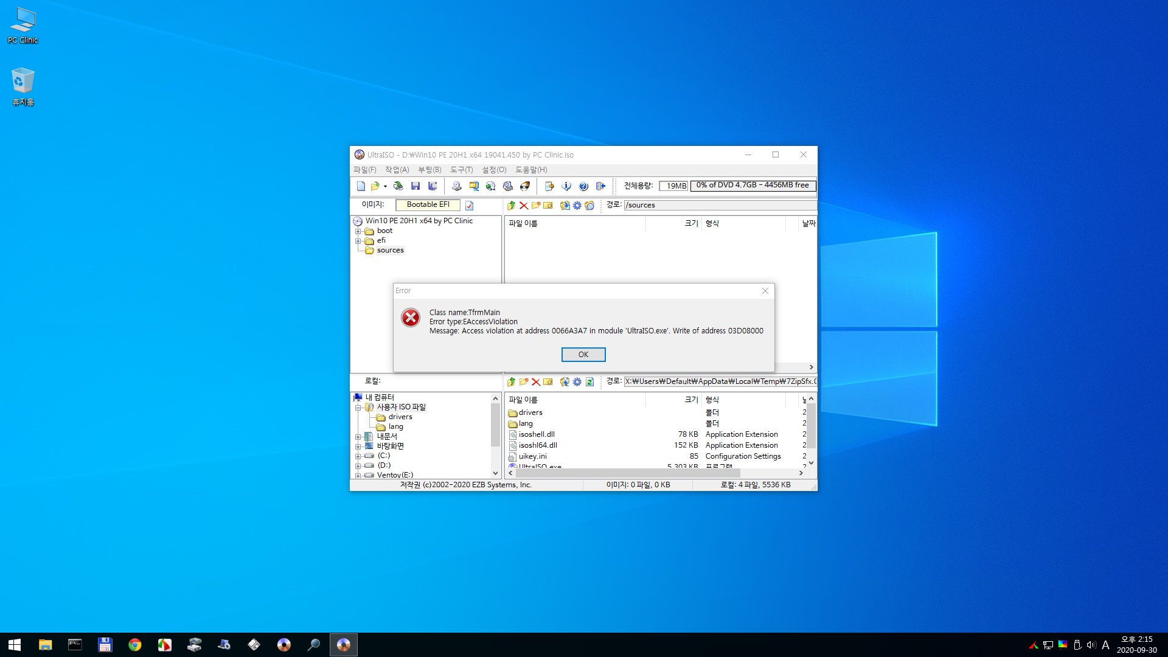Click the Save As toolbar icon

coord(433,186)
